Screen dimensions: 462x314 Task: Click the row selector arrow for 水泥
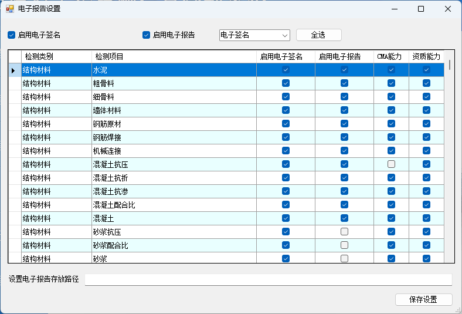pyautogui.click(x=14, y=70)
